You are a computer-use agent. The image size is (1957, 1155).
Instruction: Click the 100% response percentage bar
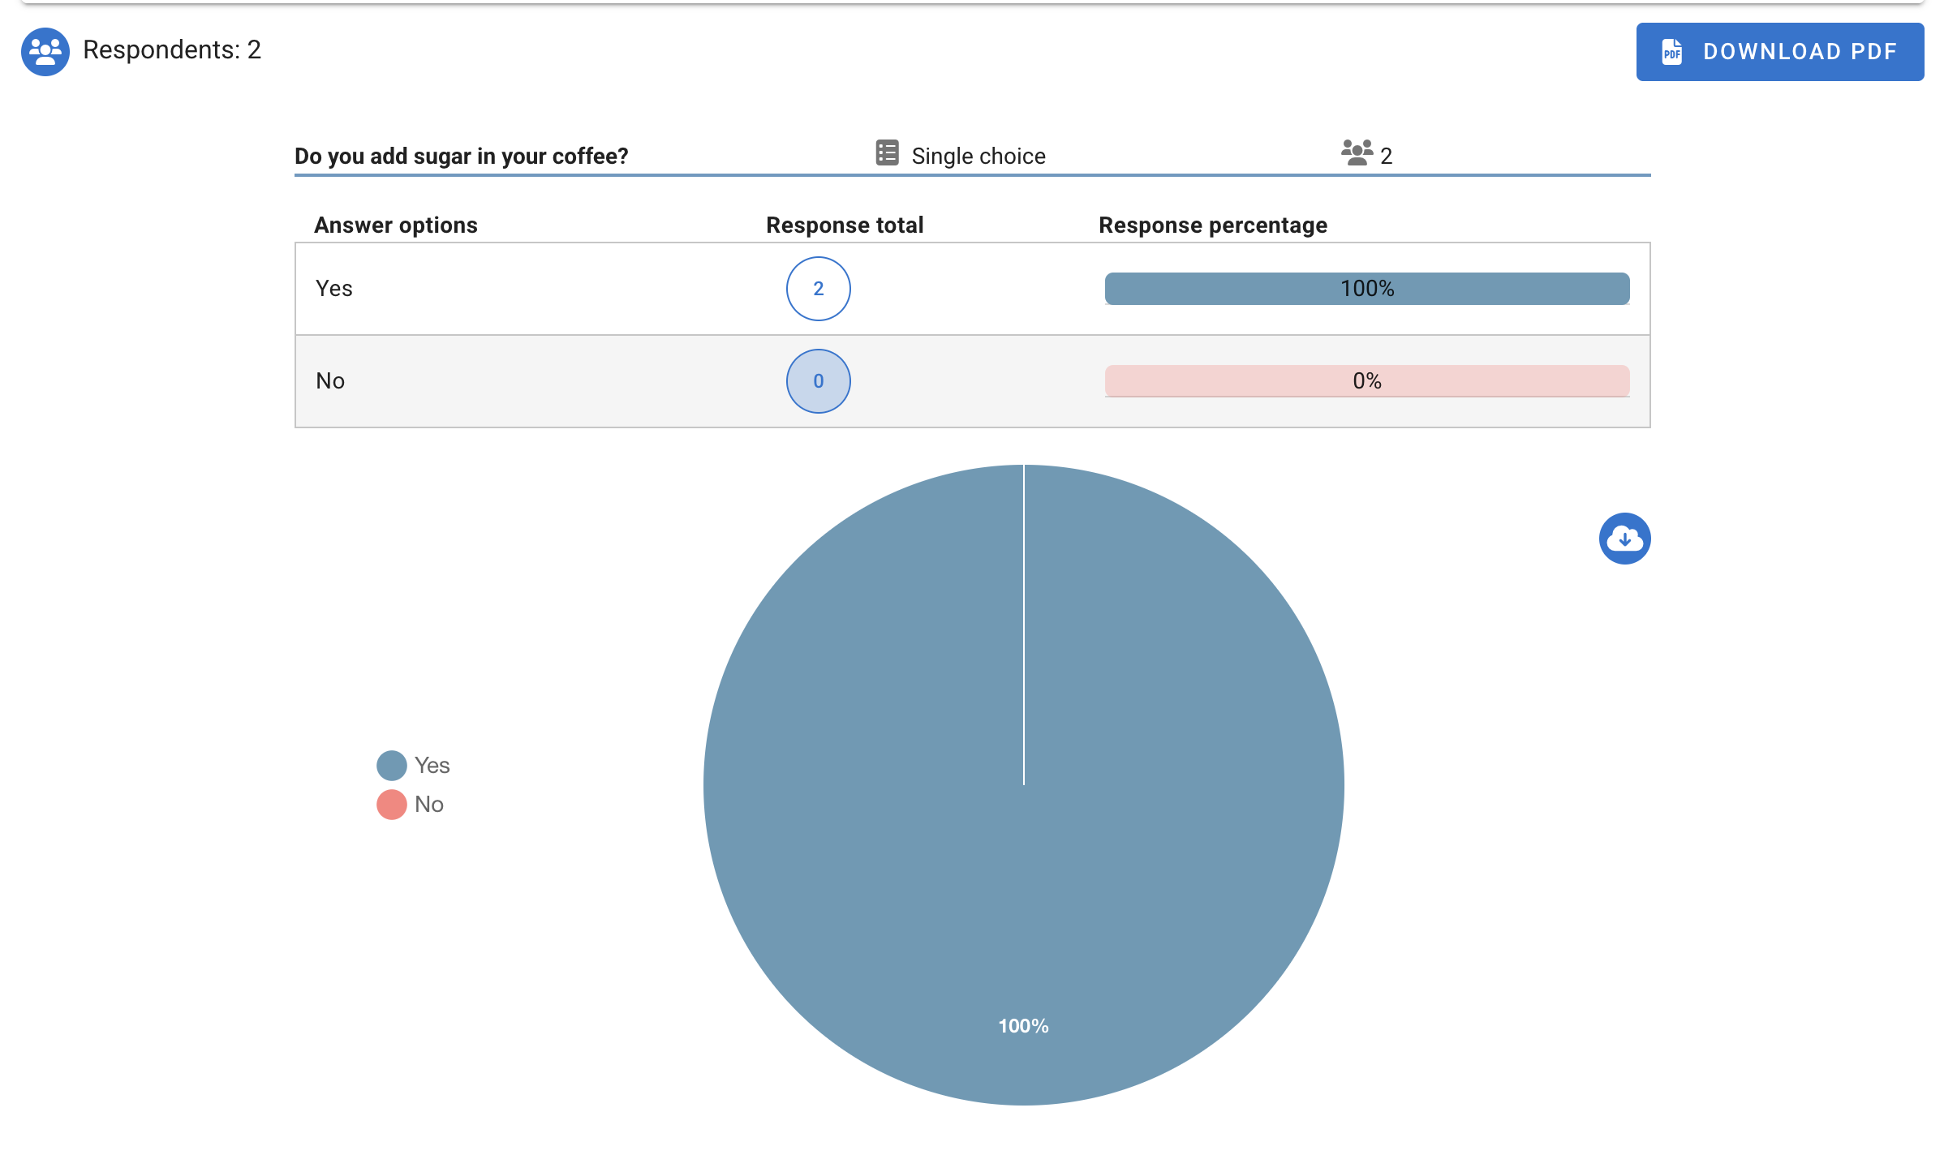pos(1366,289)
